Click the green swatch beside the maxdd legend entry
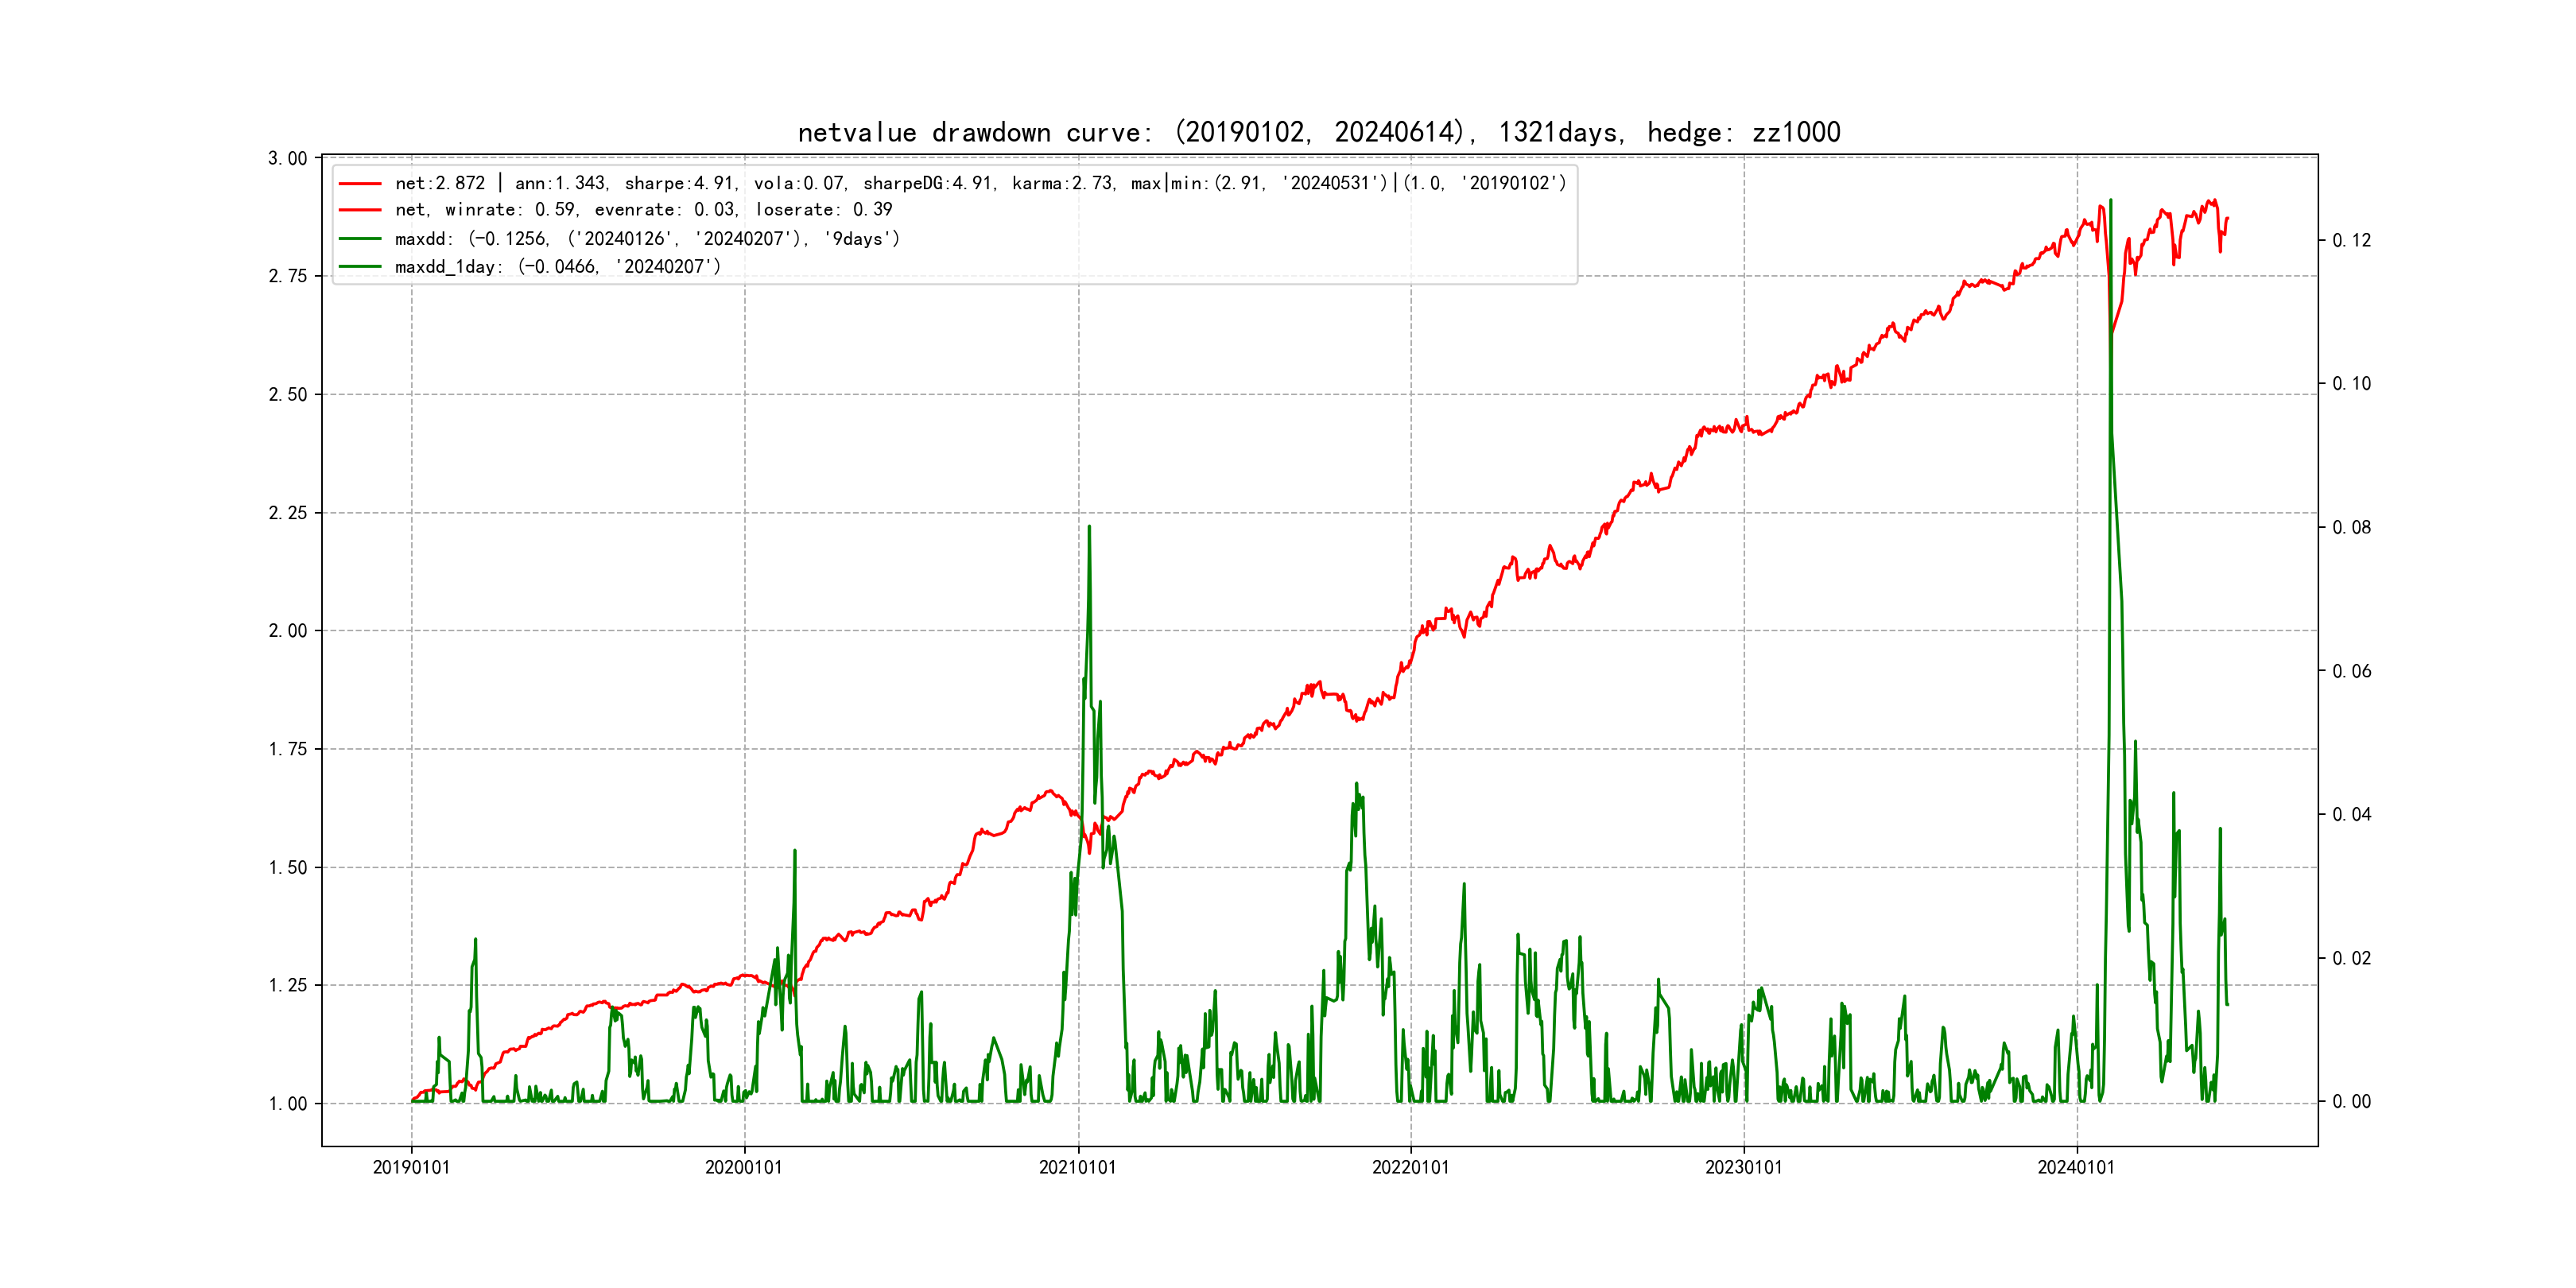 point(360,239)
